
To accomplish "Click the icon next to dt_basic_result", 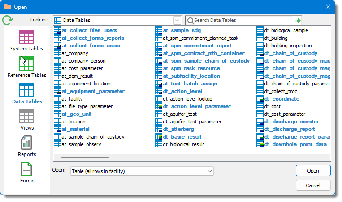I will [159, 137].
